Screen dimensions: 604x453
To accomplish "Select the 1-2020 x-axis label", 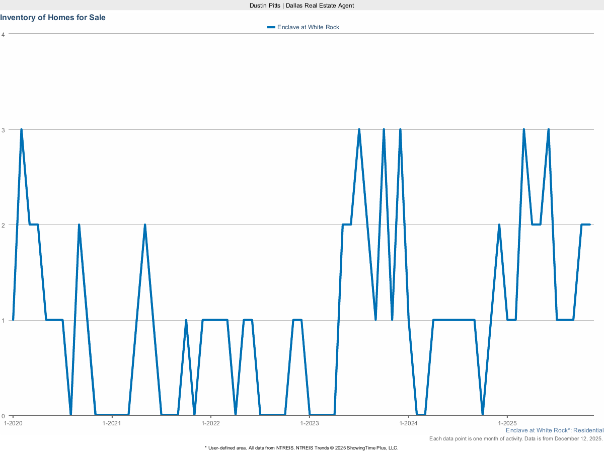I will click(13, 423).
